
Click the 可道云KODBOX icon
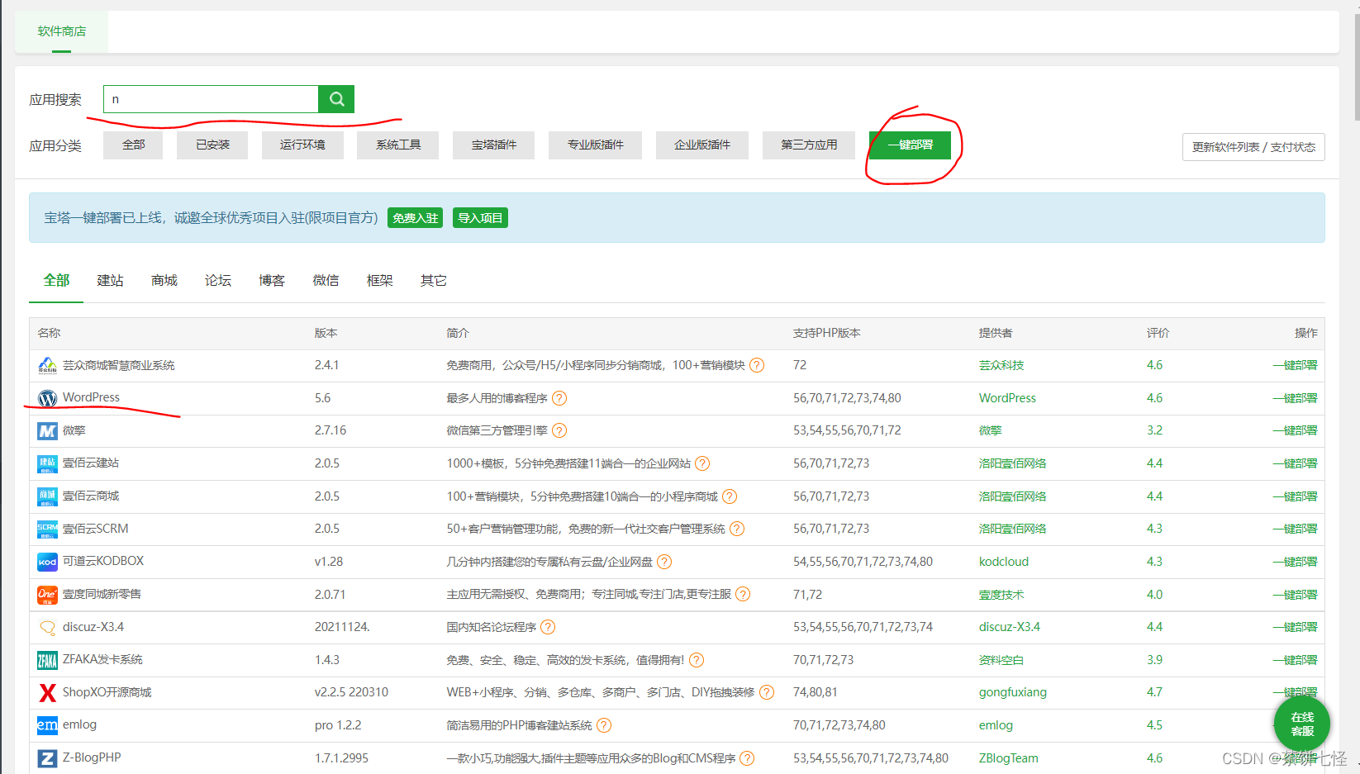[x=47, y=562]
